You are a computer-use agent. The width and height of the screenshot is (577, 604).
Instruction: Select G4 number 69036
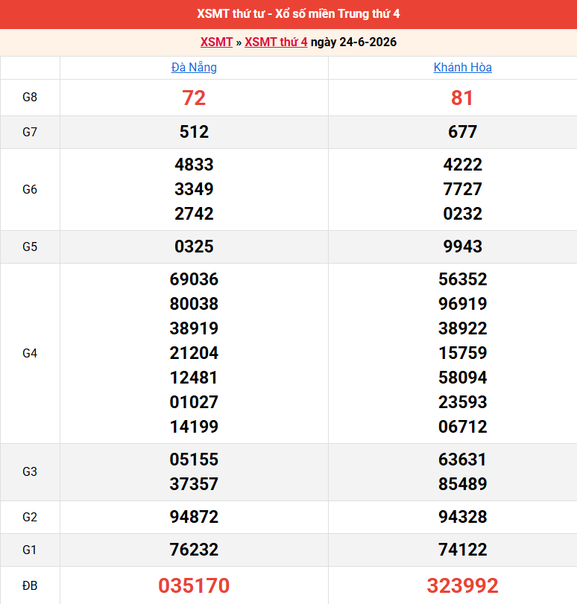coord(194,280)
